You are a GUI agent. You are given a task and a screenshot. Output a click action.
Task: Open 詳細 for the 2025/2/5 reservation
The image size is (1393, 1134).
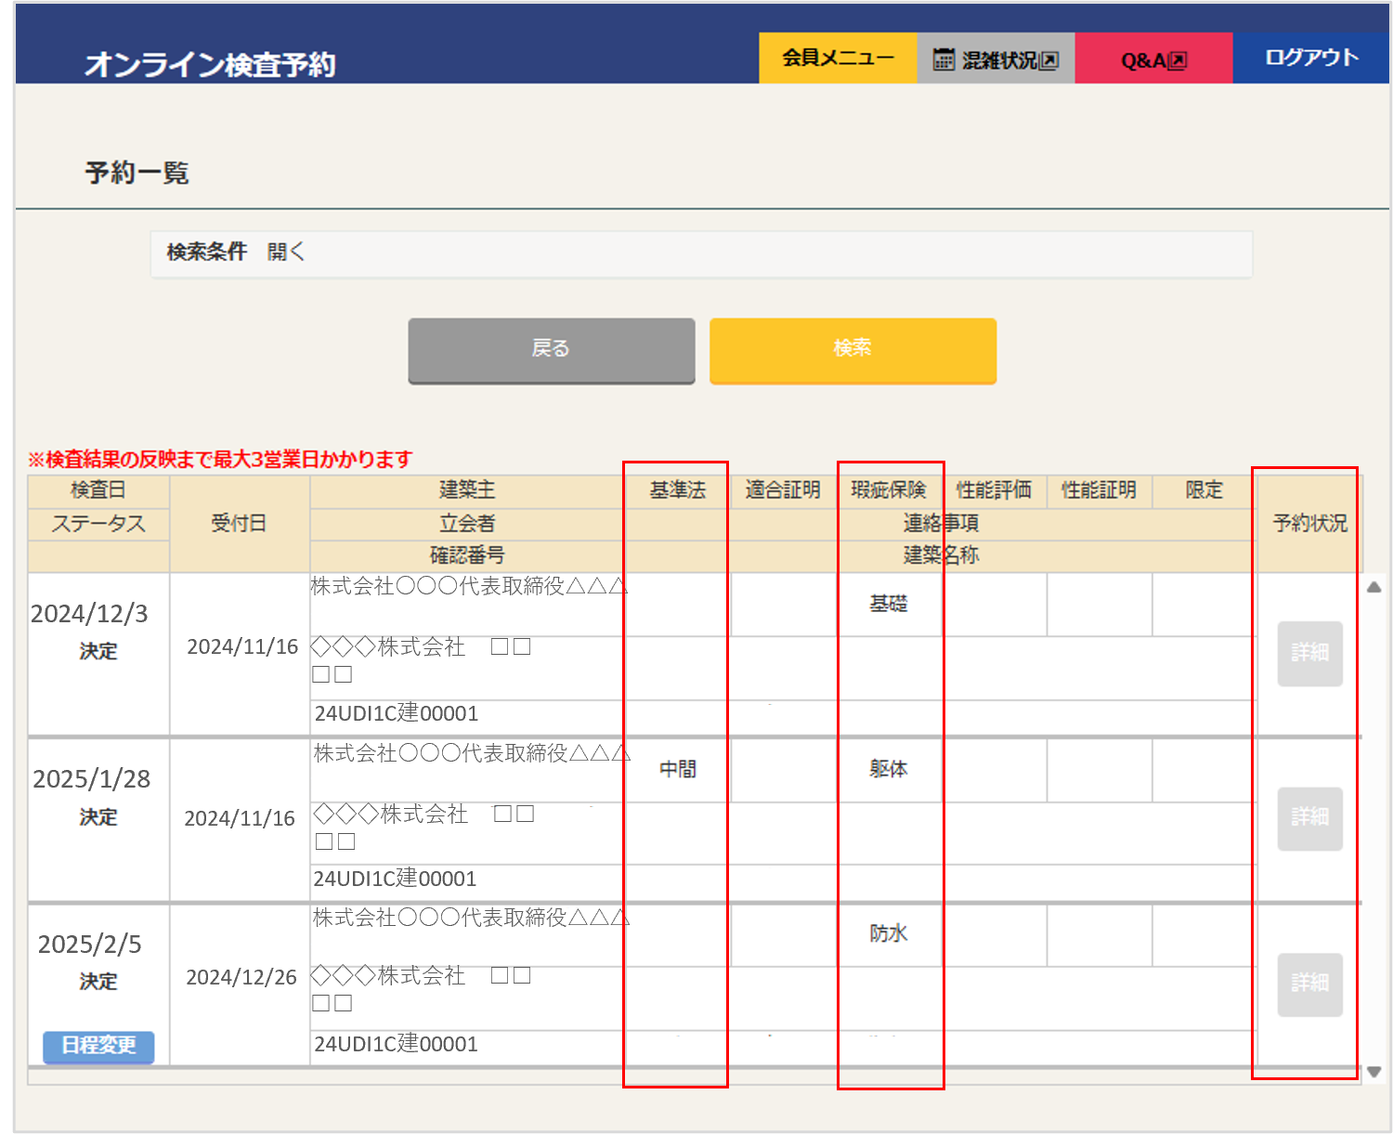[1309, 984]
